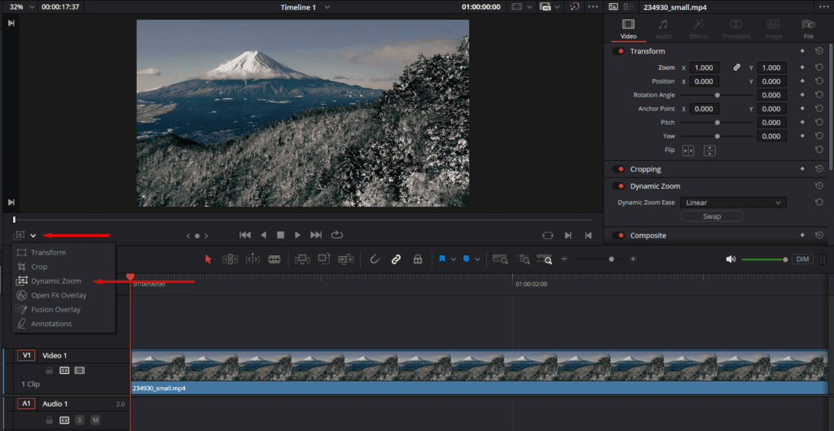Toggle the Dynamic Zoom enable switch
The width and height of the screenshot is (834, 431).
pos(618,186)
